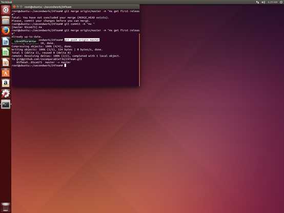284x213 pixels.
Task: Launch Firefox web browser
Action: pos(6,31)
